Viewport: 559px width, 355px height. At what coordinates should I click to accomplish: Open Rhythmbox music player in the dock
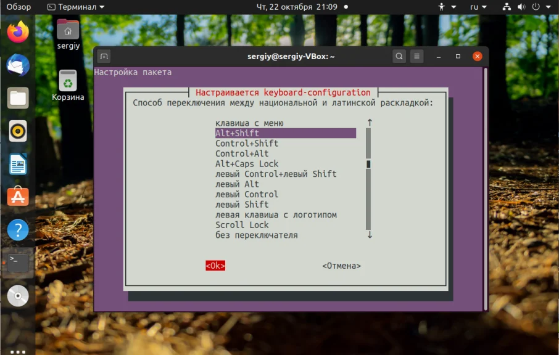(x=18, y=131)
